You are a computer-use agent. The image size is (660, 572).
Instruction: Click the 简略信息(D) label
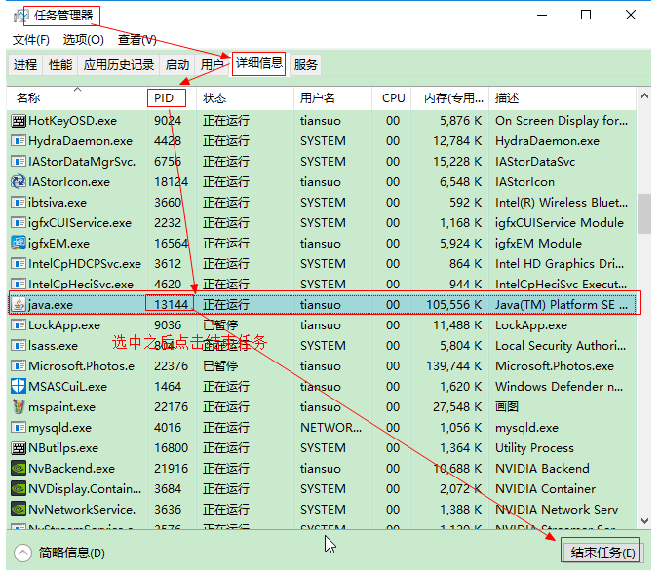tap(71, 553)
